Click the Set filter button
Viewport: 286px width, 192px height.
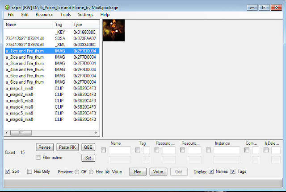[88, 158]
